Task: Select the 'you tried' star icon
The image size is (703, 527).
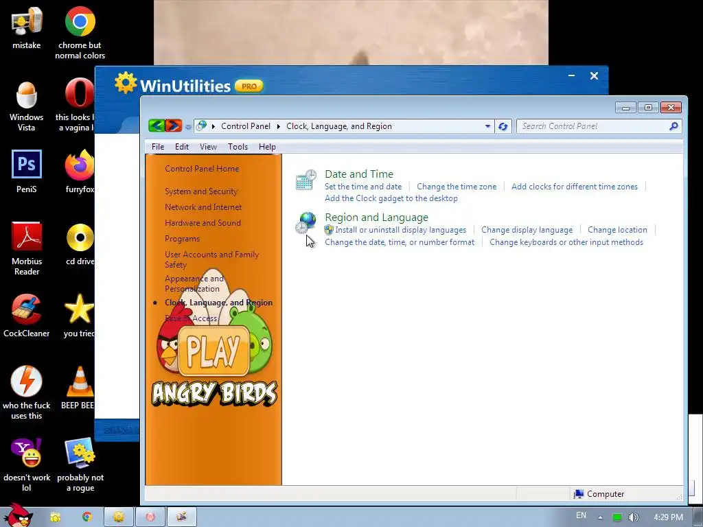Action: [x=80, y=309]
